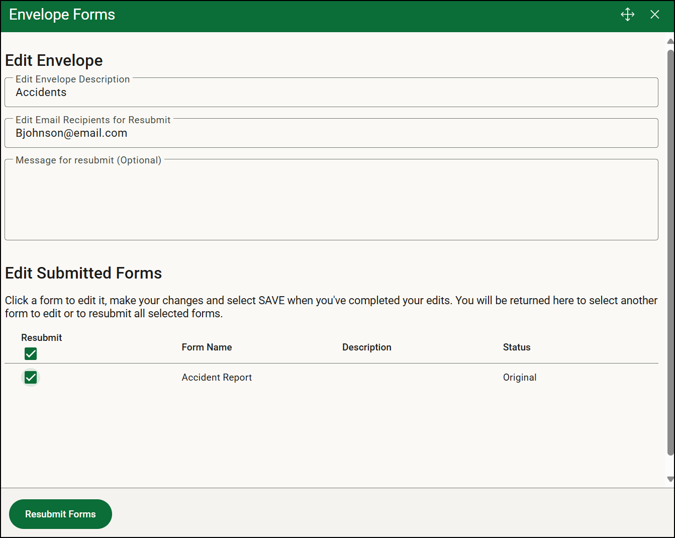Image resolution: width=675 pixels, height=538 pixels.
Task: Click the scrollbar up arrow
Action: pyautogui.click(x=670, y=41)
